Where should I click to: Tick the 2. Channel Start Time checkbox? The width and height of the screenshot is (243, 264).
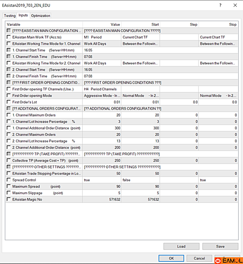click(8, 70)
